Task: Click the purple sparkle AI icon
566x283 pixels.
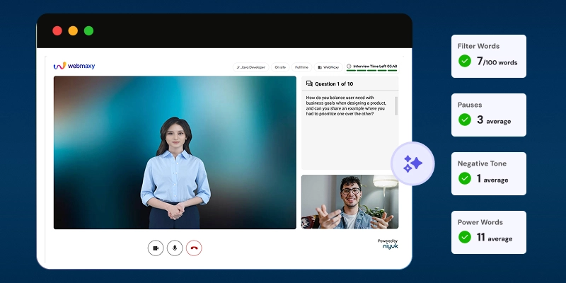Action: coord(412,163)
